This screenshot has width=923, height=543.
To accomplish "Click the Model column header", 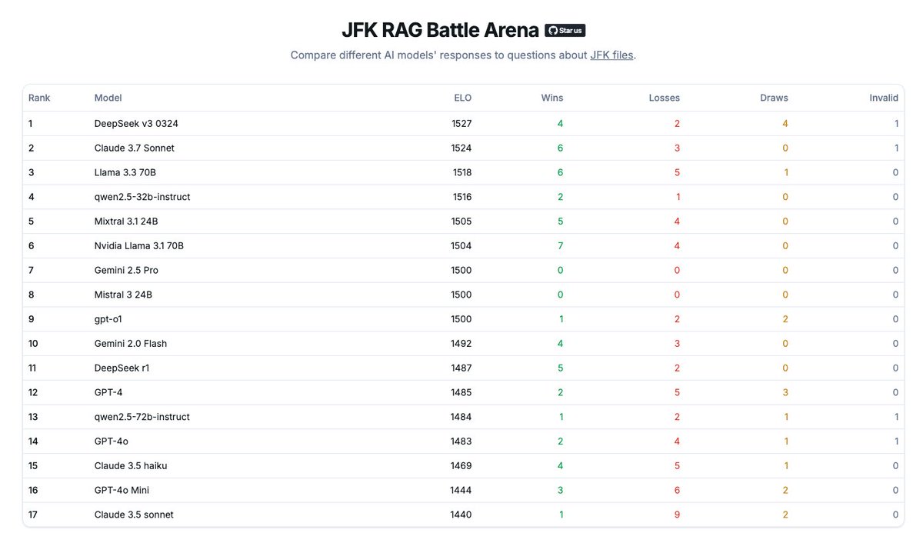I will click(108, 98).
